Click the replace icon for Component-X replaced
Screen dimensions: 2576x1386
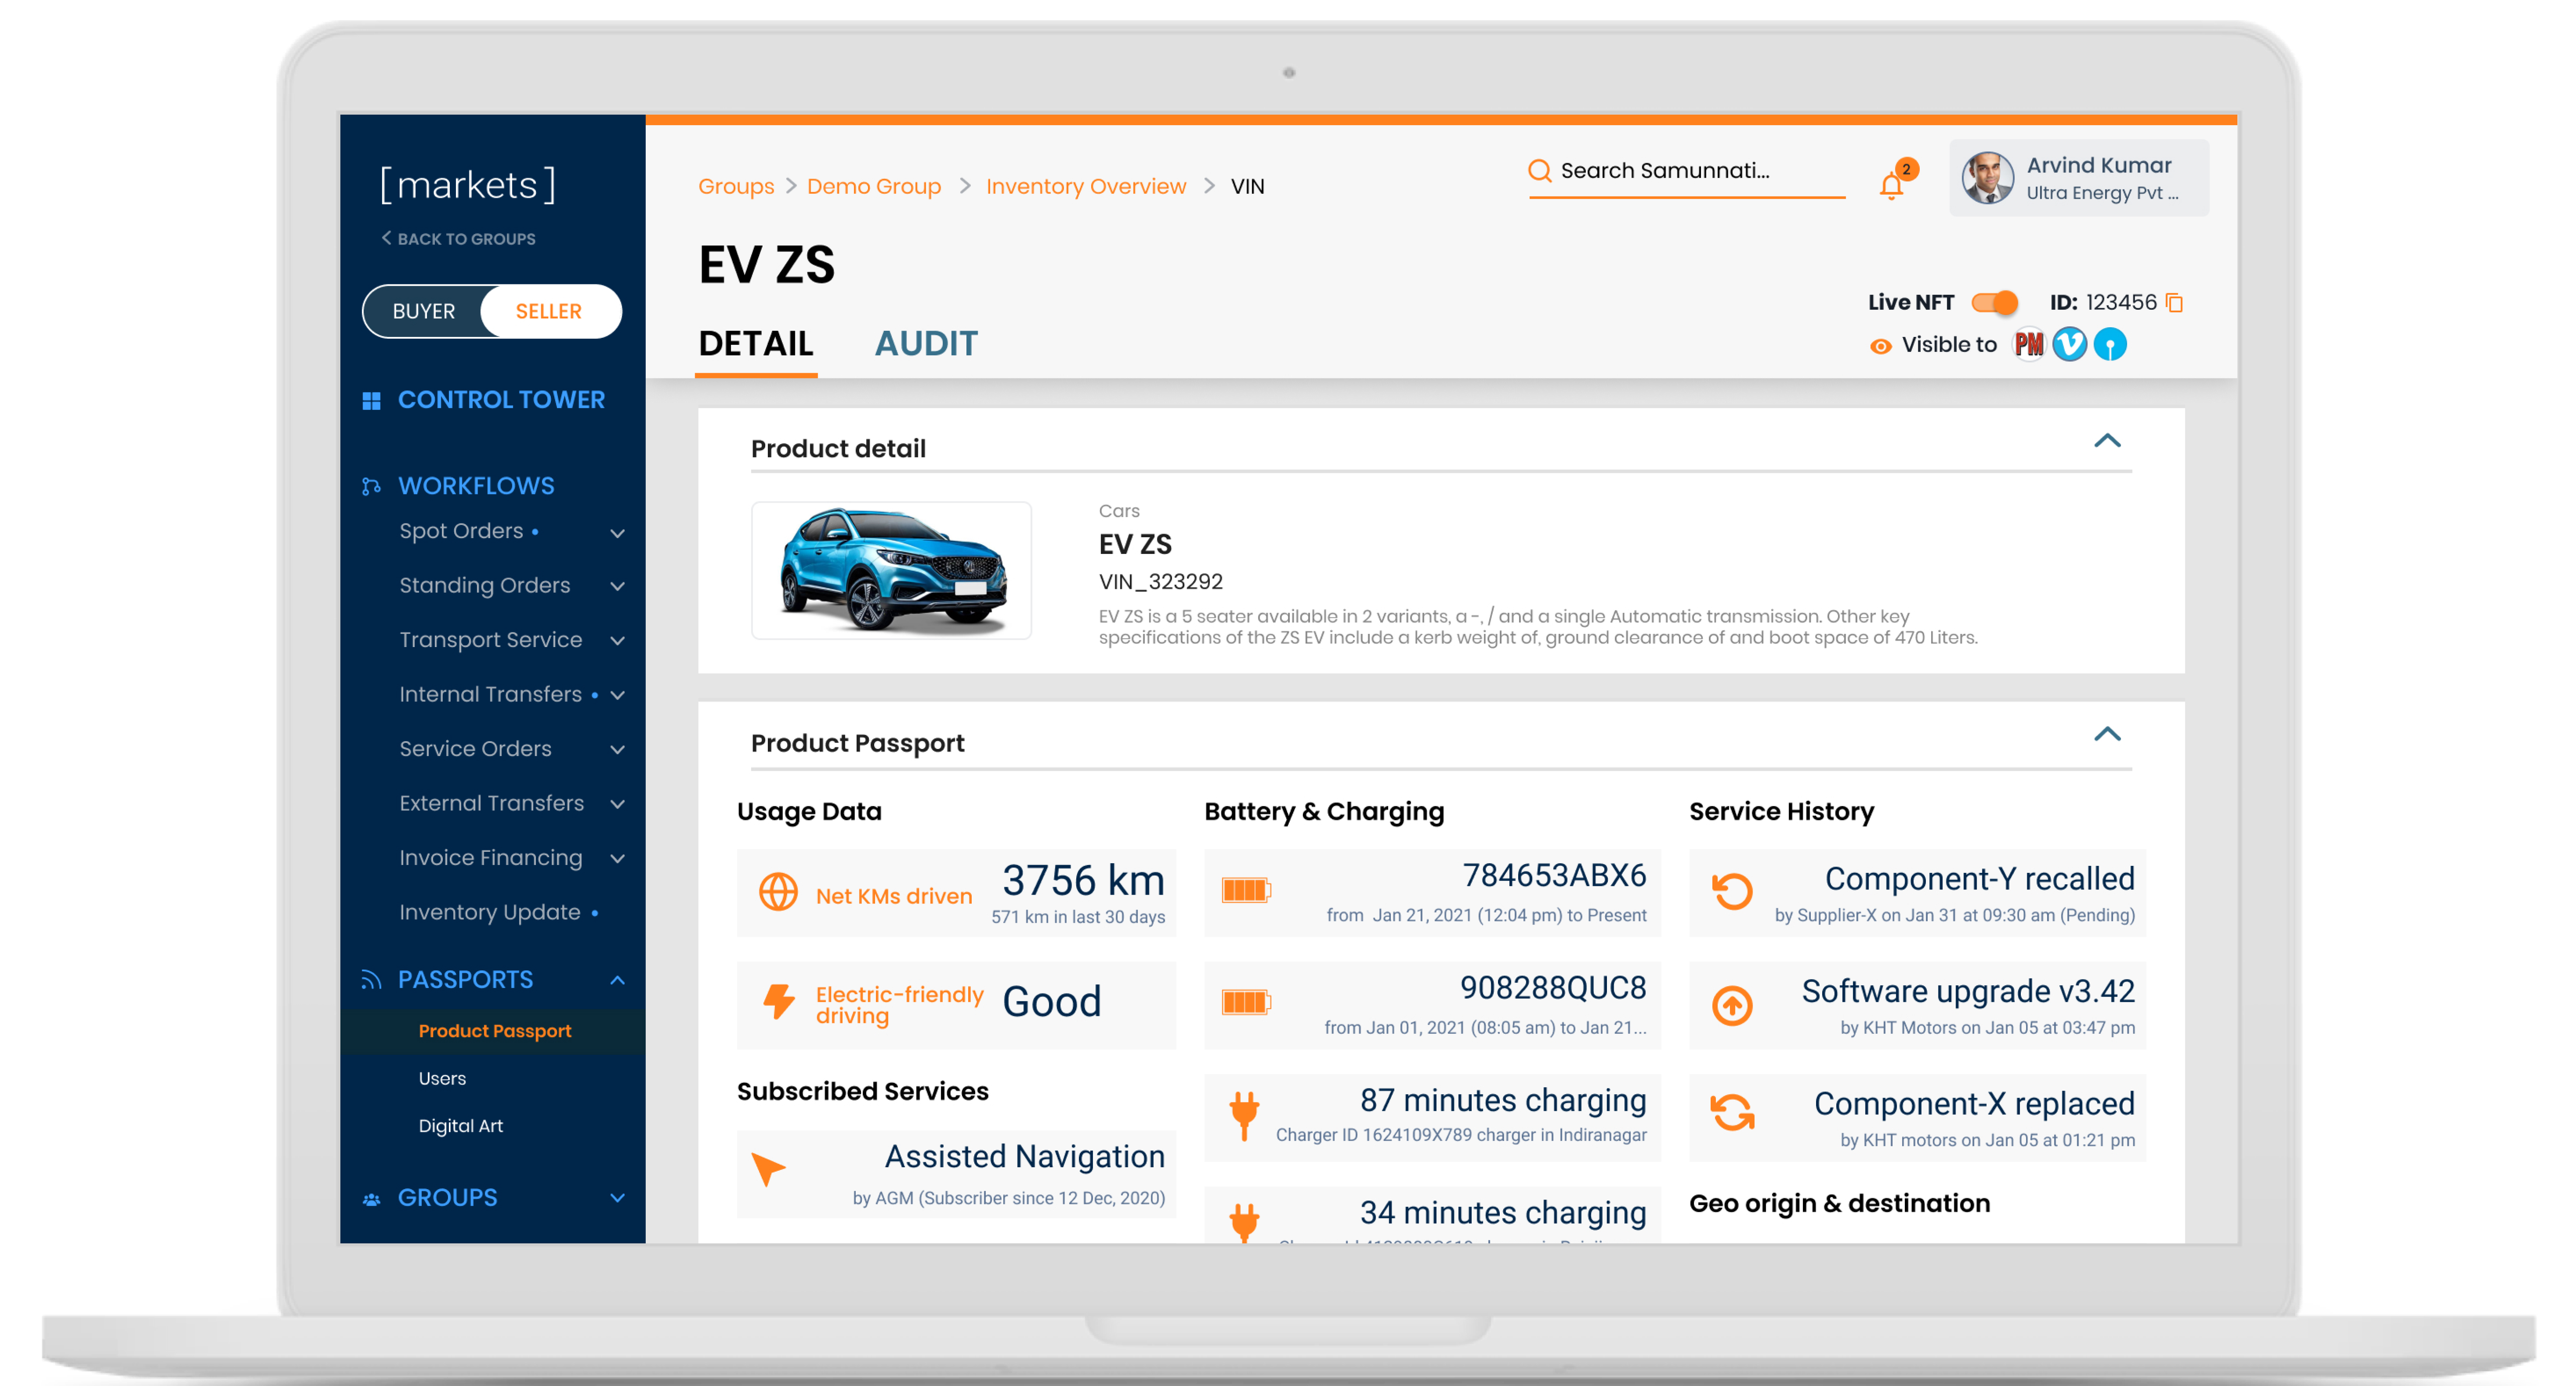(x=1732, y=1113)
